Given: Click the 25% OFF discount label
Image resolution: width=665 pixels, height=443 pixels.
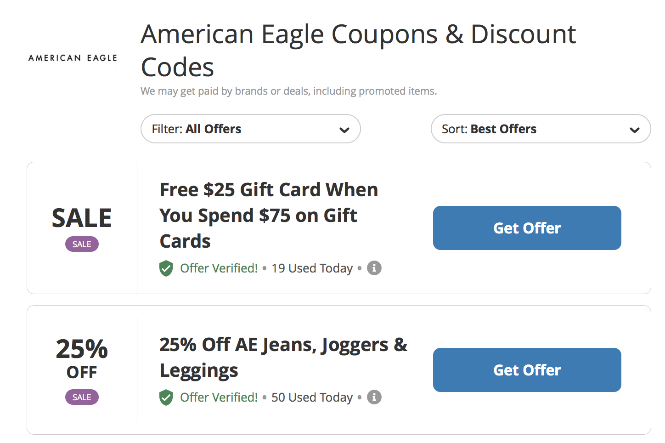Looking at the screenshot, I should click(x=82, y=358).
